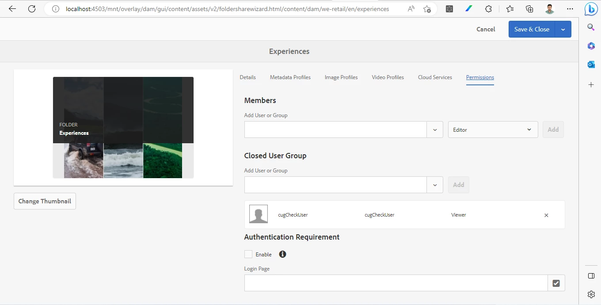The image size is (601, 305).
Task: Switch to the Metadata Profiles tab
Action: pos(290,77)
